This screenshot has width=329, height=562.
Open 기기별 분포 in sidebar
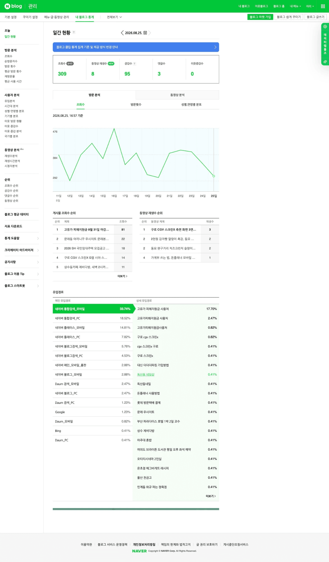11,116
